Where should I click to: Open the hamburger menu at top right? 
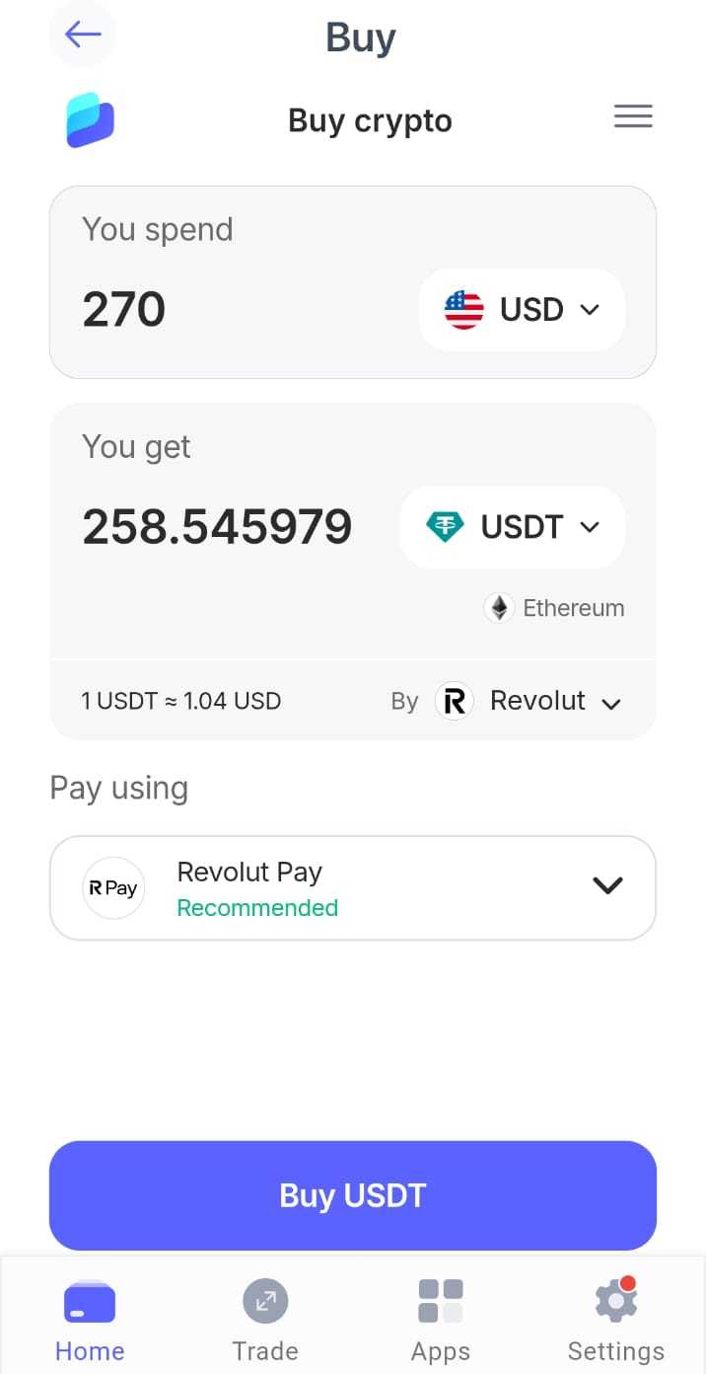pos(633,115)
